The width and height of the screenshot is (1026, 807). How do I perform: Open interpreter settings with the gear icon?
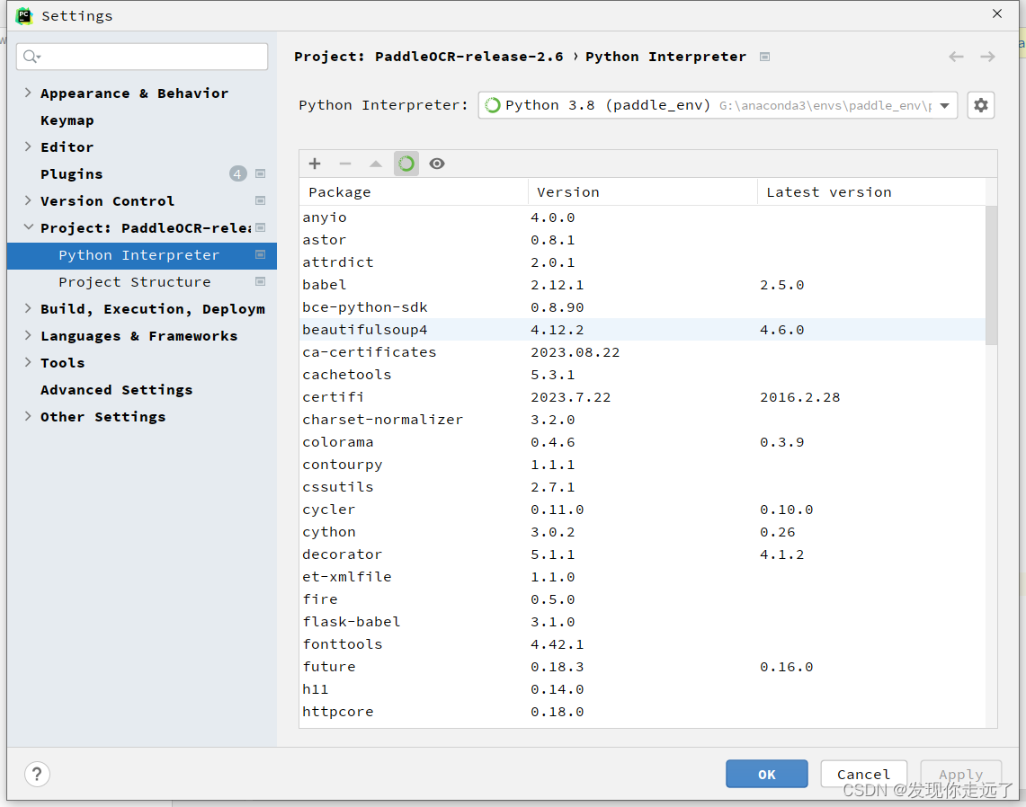pyautogui.click(x=980, y=105)
